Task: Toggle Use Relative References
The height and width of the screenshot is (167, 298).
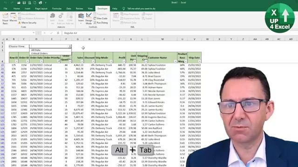Action: coord(31,19)
